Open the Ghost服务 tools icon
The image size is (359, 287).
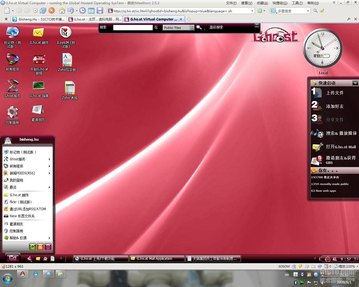click(x=12, y=88)
